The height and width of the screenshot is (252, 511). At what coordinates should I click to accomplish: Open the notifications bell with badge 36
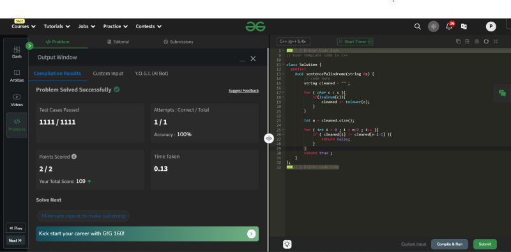coord(450,26)
